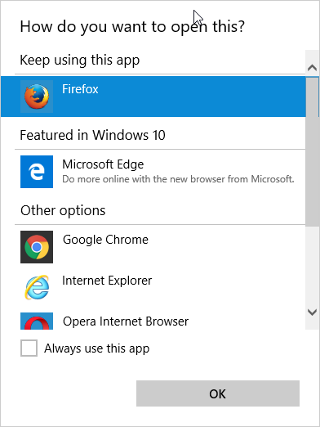The height and width of the screenshot is (427, 320).
Task: Select the Firefox browser icon
Action: (37, 97)
